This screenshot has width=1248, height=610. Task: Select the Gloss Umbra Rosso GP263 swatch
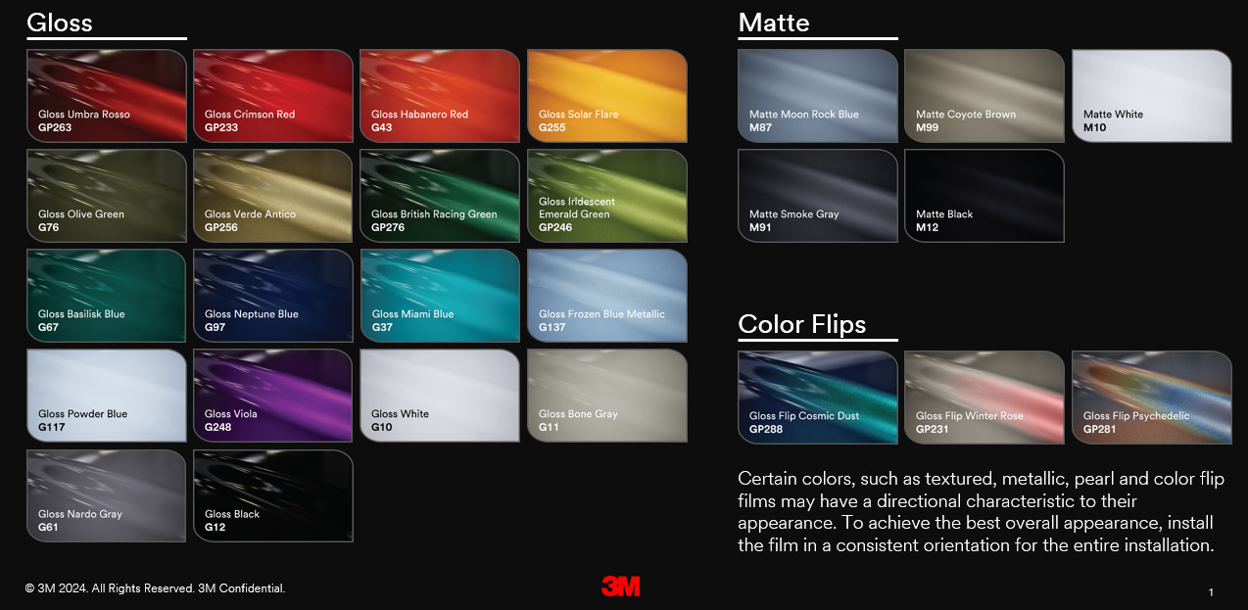point(106,96)
